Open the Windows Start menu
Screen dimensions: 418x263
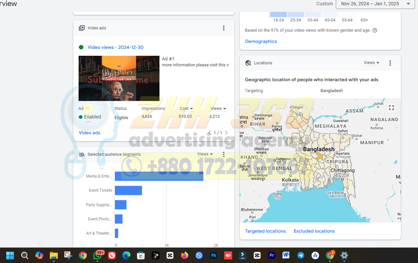pos(10,255)
